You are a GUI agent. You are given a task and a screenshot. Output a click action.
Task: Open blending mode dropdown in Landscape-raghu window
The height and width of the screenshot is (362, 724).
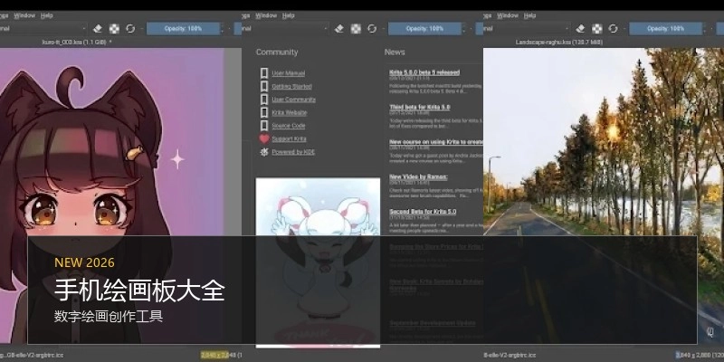[x=527, y=29]
